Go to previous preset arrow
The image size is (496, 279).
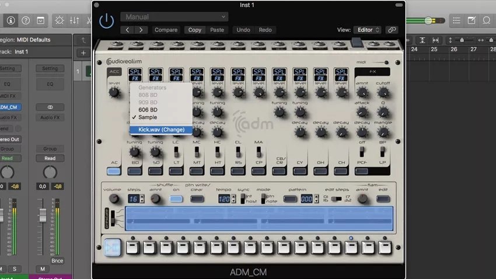127,30
